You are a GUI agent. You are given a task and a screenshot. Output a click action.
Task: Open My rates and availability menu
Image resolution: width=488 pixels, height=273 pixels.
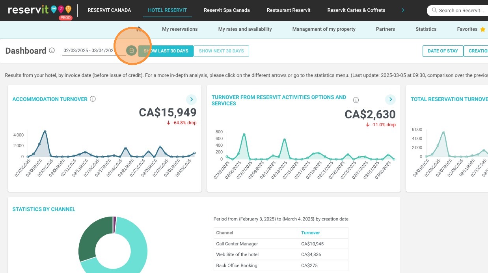point(245,29)
